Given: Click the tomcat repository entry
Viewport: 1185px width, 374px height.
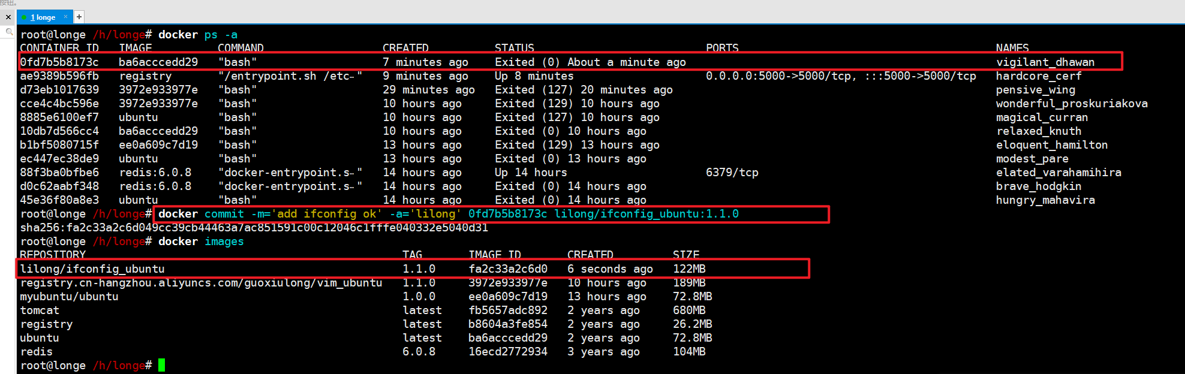Looking at the screenshot, I should [40, 310].
